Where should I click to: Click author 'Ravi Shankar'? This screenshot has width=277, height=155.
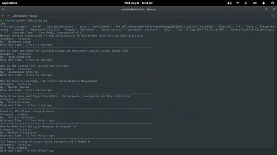pyautogui.click(x=18, y=147)
